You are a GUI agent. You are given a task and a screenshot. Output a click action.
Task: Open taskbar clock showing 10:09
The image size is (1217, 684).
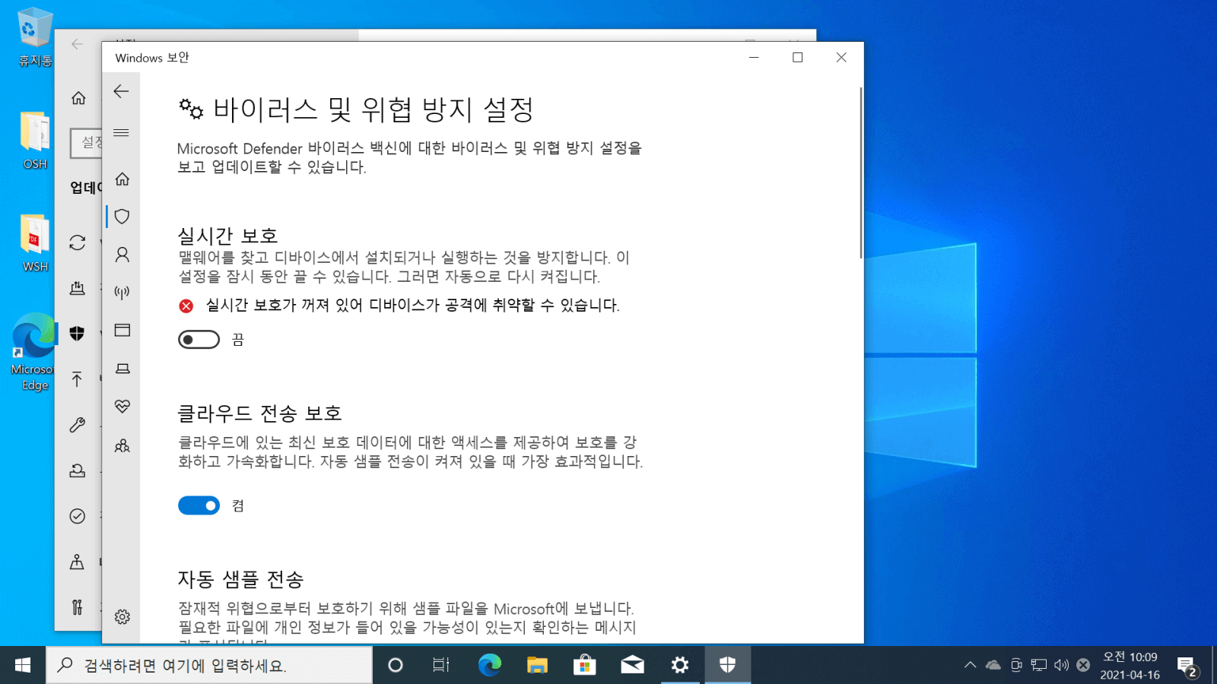point(1130,665)
